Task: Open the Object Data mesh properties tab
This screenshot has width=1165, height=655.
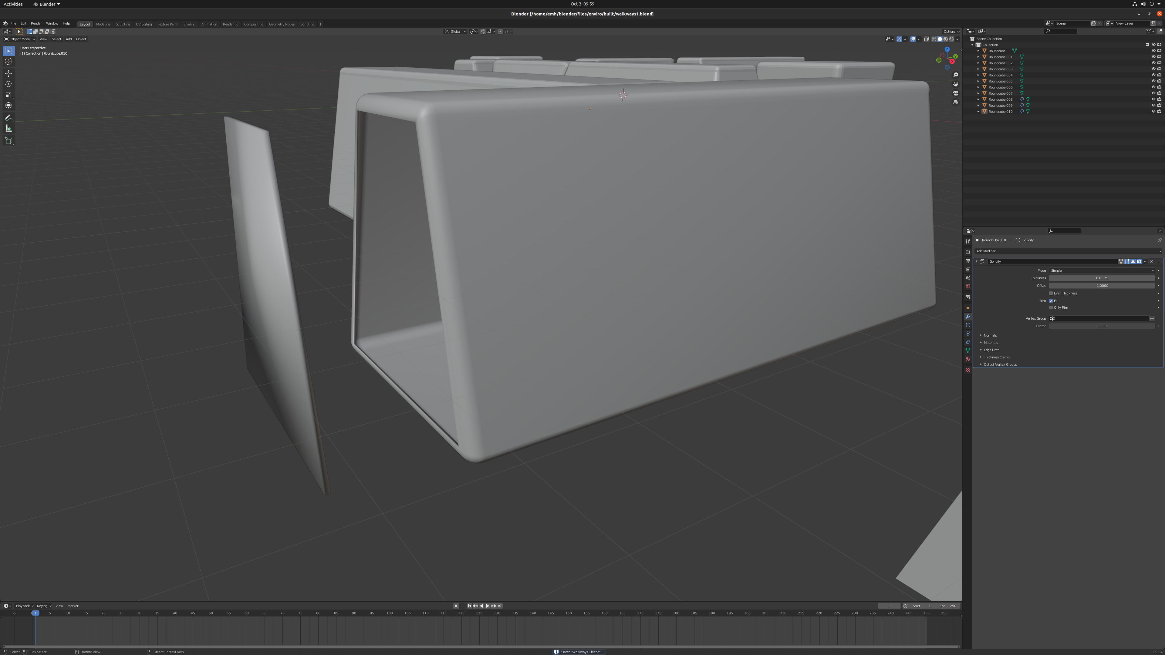Action: click(x=968, y=351)
